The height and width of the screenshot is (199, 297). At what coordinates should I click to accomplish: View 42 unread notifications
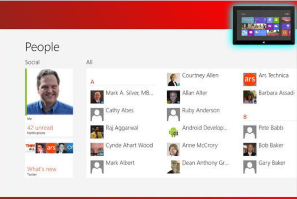(x=40, y=128)
